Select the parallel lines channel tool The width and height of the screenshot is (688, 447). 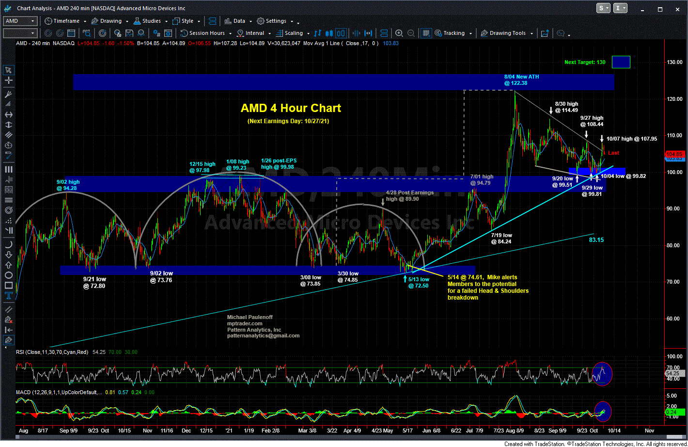[x=9, y=135]
